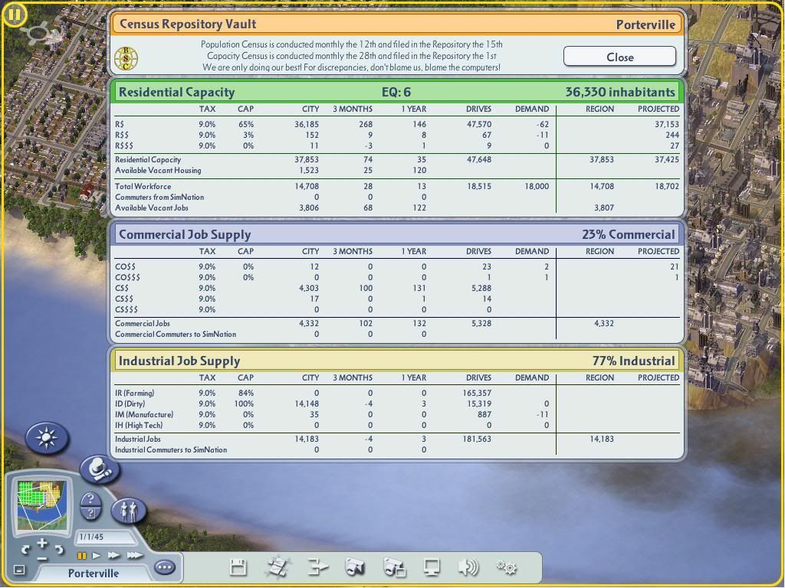Image resolution: width=785 pixels, height=588 pixels.
Task: Select the CS$$$ row label
Action: pos(126,309)
